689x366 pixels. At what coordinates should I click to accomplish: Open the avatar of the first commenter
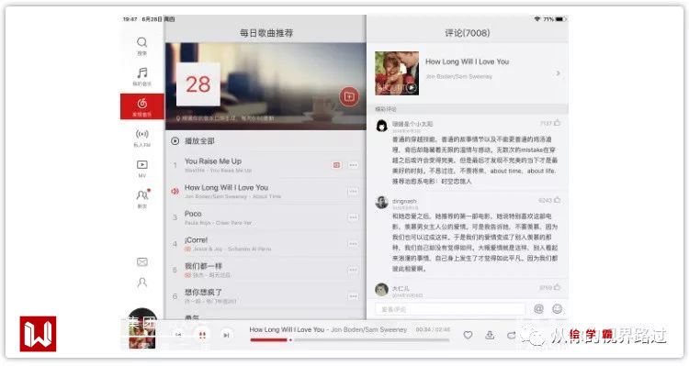click(382, 126)
